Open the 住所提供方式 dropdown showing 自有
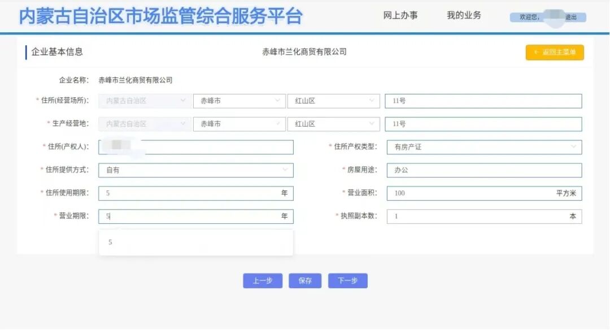 coord(195,170)
